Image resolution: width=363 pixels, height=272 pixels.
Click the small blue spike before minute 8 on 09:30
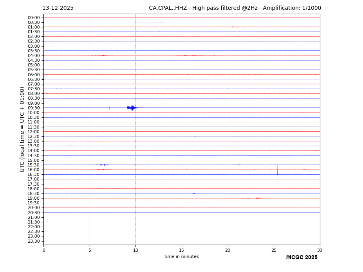110,107
